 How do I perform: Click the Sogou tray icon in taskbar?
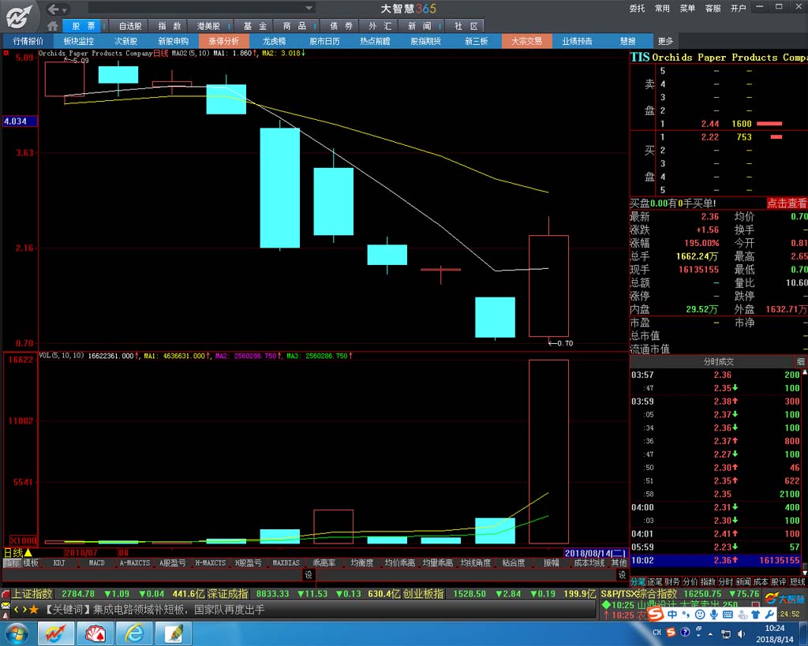(671, 632)
